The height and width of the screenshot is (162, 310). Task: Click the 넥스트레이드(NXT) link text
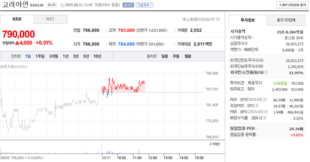[x=198, y=19]
